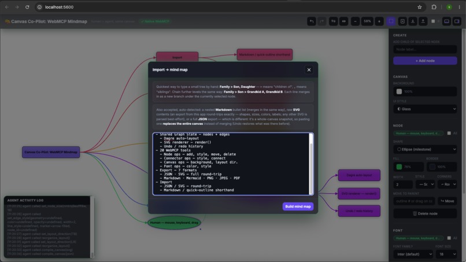Viewport: 466px width, 262px height.
Task: Click the browser back arrow
Action: point(7,7)
